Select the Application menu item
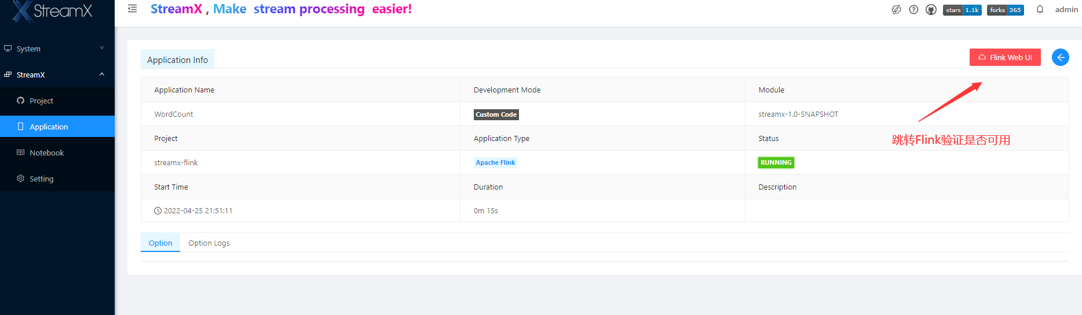Viewport: 1082px width, 315px height. 57,127
